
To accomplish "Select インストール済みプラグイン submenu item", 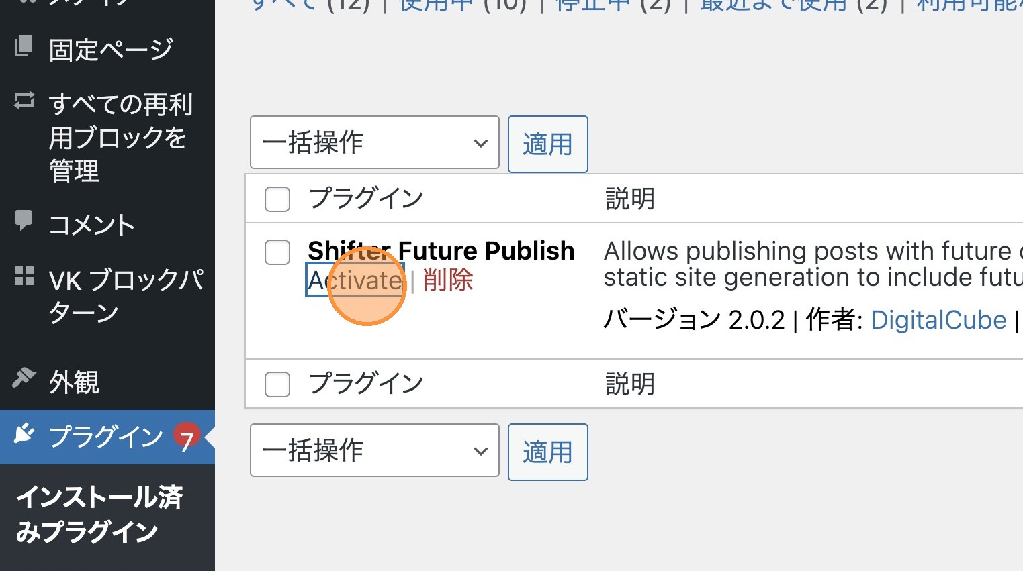I will point(99,515).
